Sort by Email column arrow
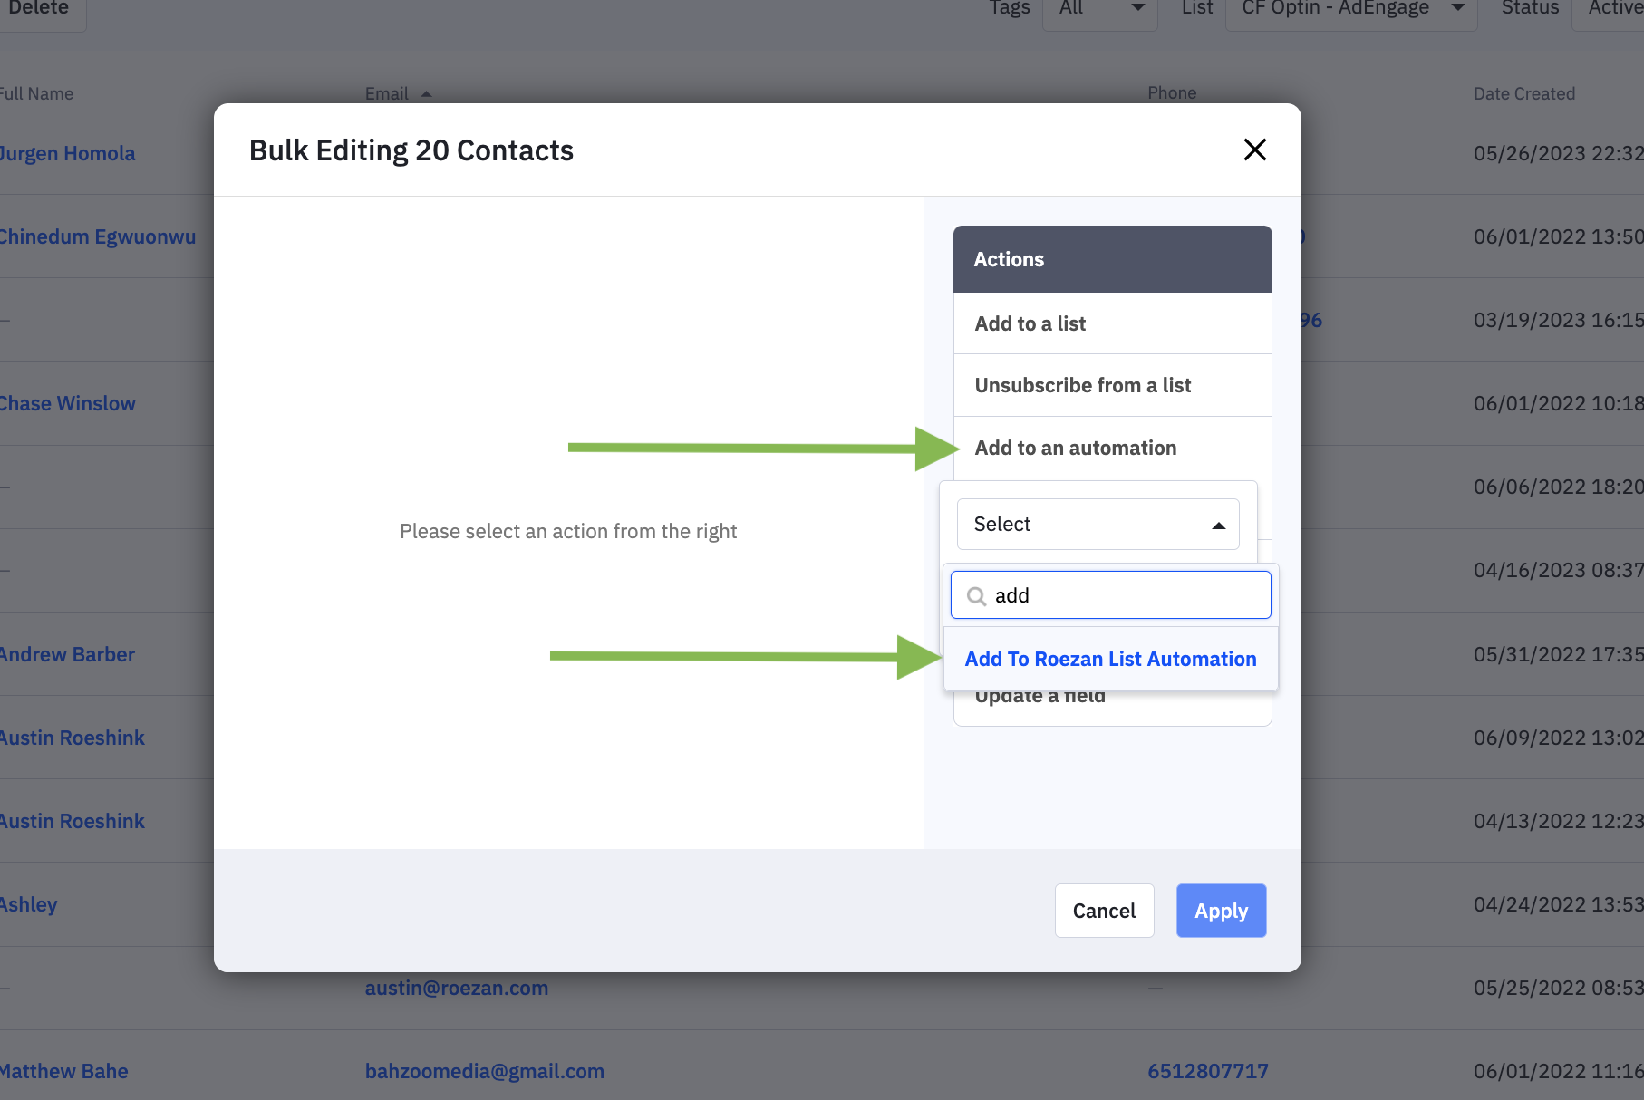The height and width of the screenshot is (1100, 1644). click(x=426, y=94)
